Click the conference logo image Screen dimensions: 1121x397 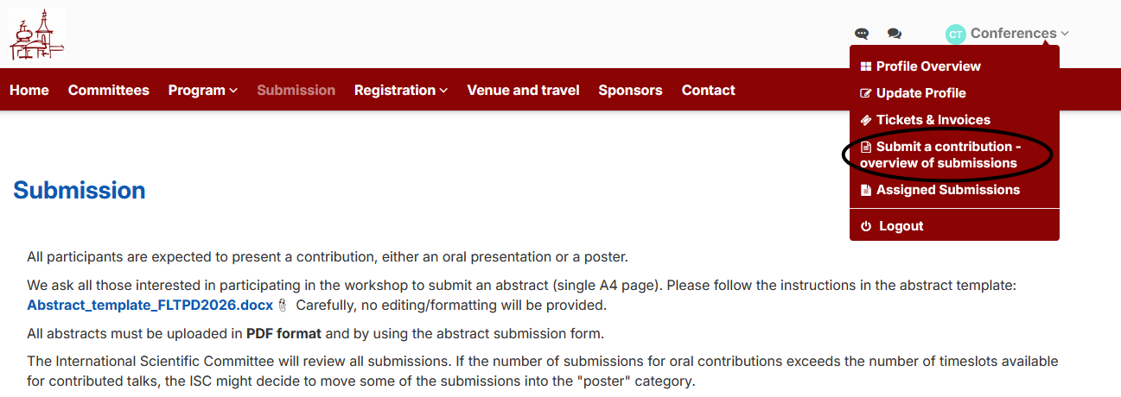tap(36, 35)
